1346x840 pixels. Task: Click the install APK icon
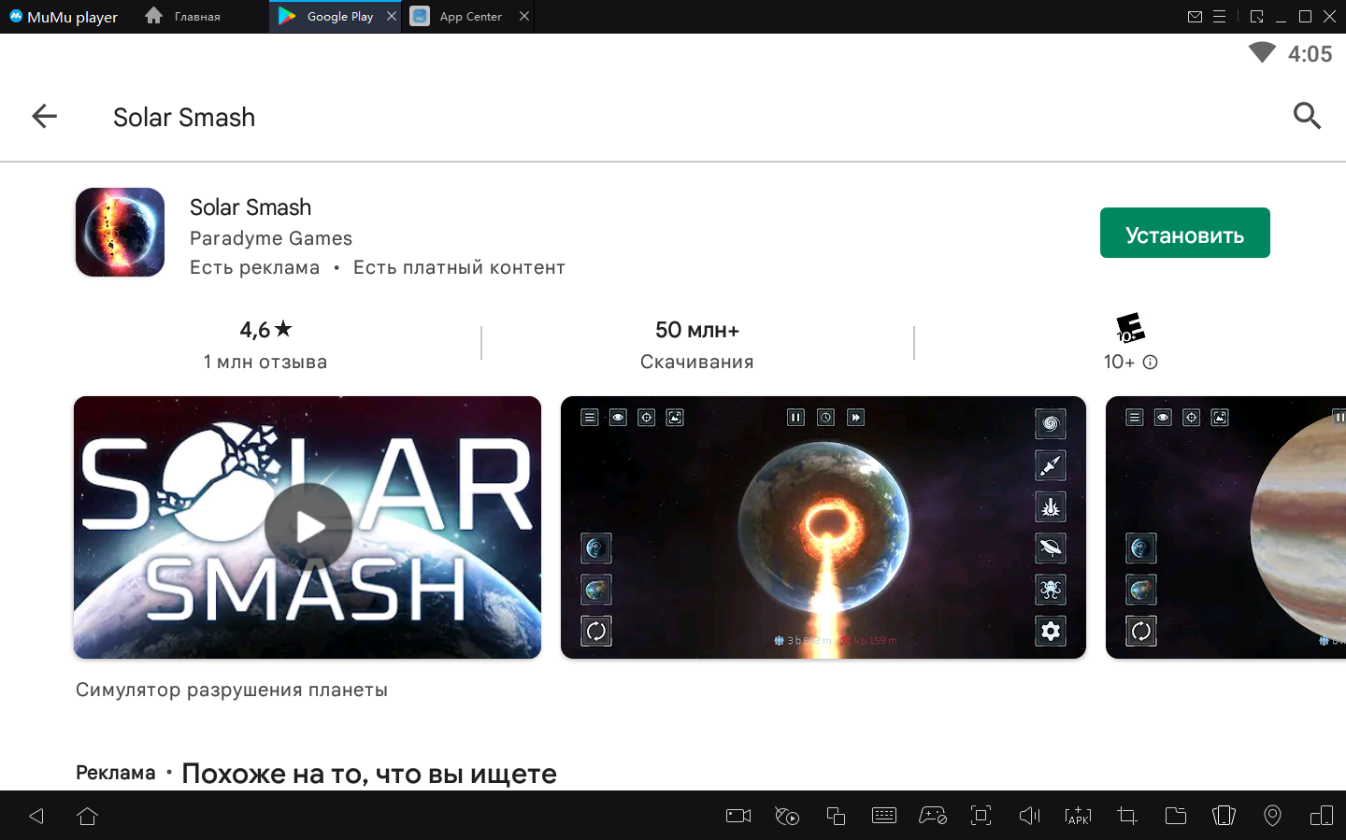coord(1078,816)
